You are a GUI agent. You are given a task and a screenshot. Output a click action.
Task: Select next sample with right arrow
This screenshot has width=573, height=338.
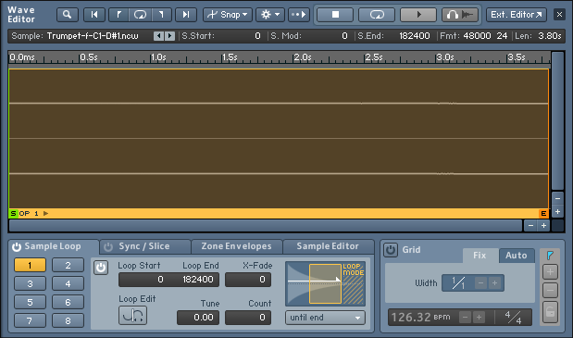tap(169, 36)
